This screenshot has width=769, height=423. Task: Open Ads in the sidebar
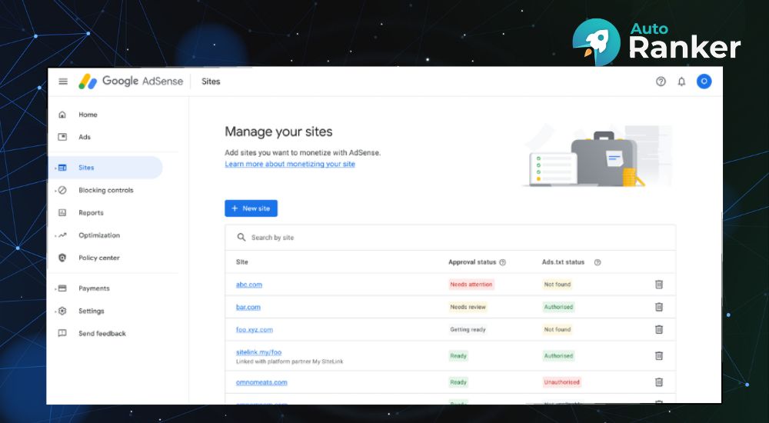85,137
